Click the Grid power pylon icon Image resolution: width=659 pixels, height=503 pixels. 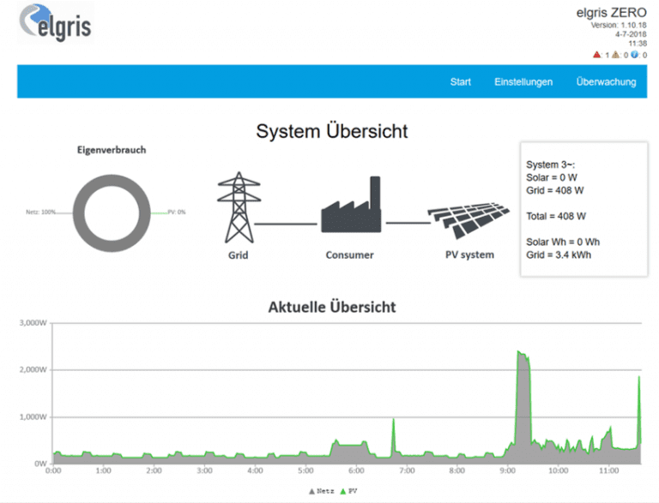pyautogui.click(x=239, y=207)
